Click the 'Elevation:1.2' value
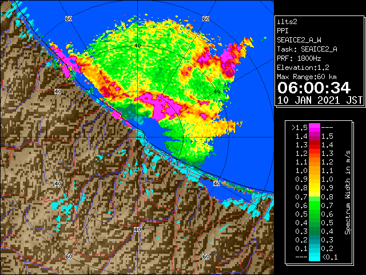This screenshot has width=366, height=275. pos(303,68)
